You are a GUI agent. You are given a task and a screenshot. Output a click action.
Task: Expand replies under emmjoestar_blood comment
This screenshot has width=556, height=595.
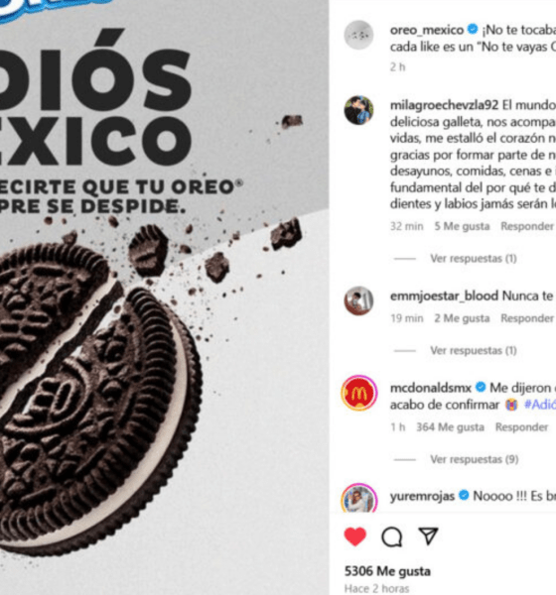(474, 350)
